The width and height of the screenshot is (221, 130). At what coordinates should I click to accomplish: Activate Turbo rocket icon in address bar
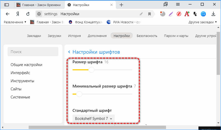pos(141,14)
